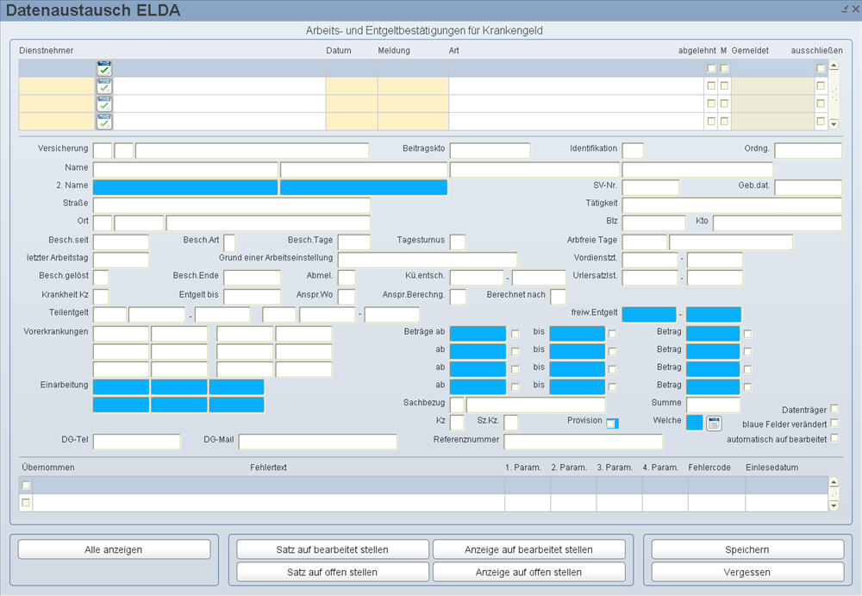Click the SV-Nr. input field
Screen dimensions: 862x596
(x=650, y=187)
